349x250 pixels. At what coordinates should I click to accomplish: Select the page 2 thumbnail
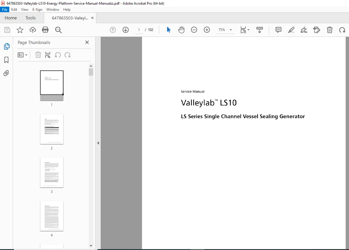pyautogui.click(x=52, y=129)
